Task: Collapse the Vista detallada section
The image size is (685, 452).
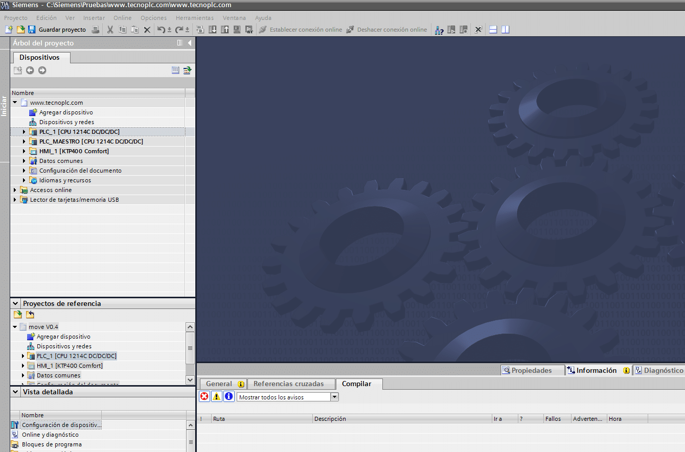Action: click(x=16, y=392)
